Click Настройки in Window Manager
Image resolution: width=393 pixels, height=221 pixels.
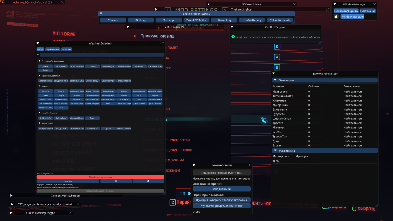pos(367,11)
